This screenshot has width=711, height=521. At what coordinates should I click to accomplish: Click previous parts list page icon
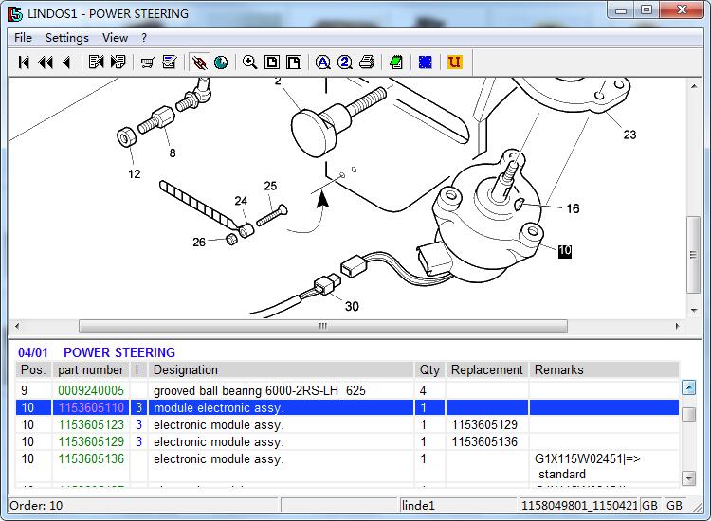[96, 63]
